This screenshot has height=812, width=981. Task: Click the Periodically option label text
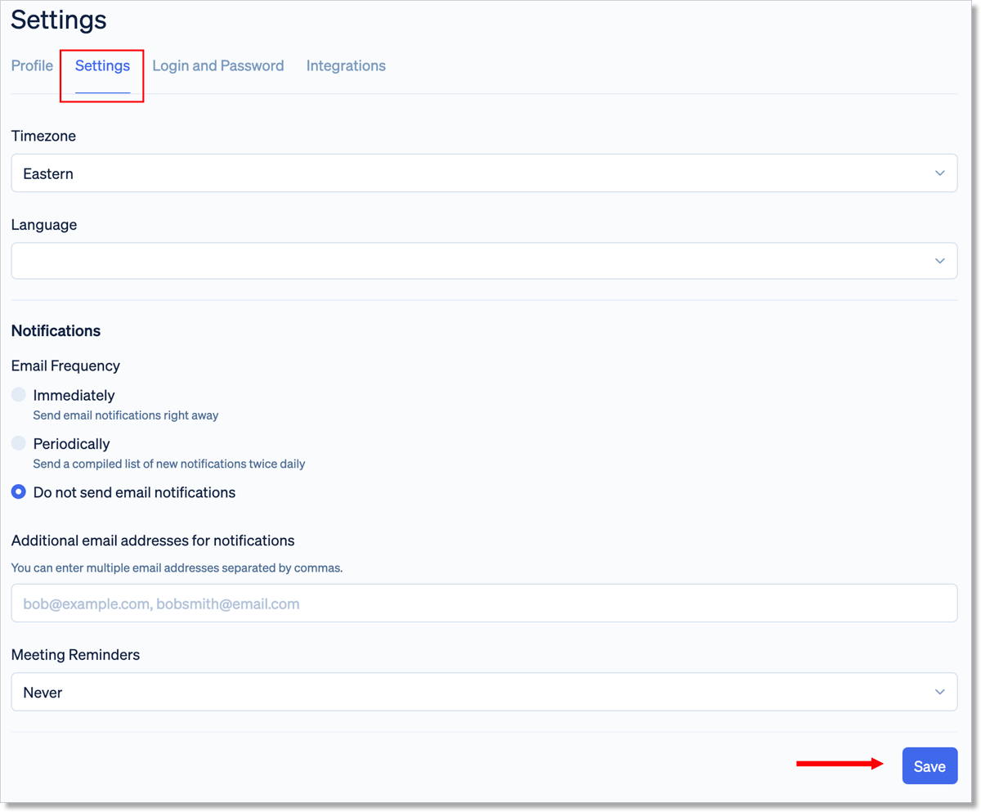point(71,443)
